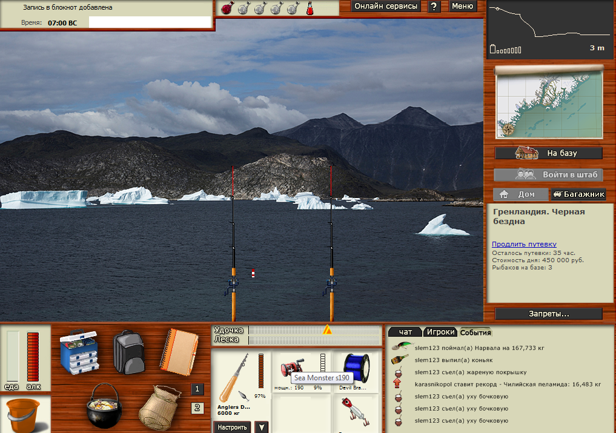The height and width of the screenshot is (433, 616).
Task: Open the orange notebook
Action: 177,351
